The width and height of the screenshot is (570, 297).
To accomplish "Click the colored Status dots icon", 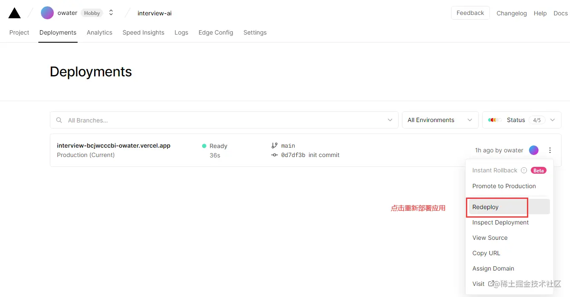I will pos(495,120).
